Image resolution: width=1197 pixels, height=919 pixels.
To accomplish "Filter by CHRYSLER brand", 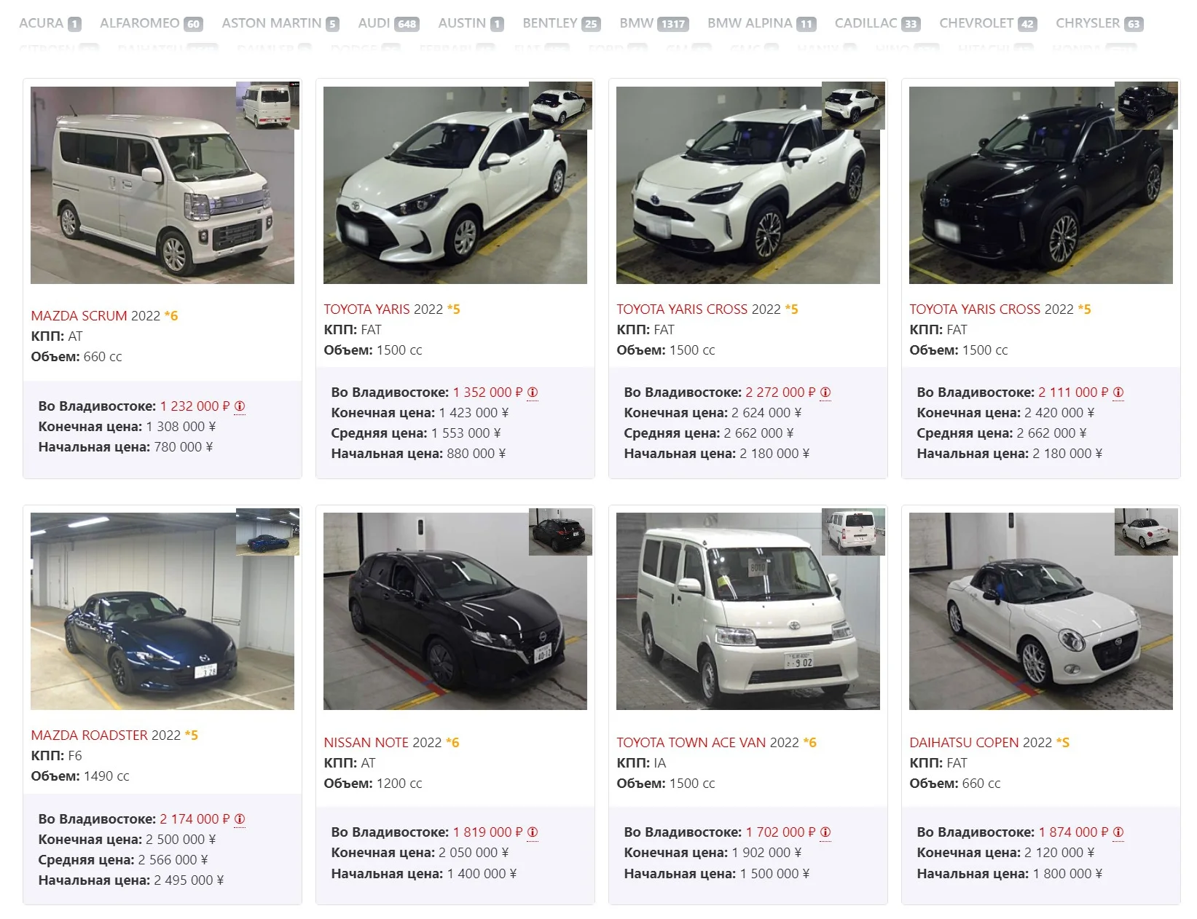I will point(1099,23).
